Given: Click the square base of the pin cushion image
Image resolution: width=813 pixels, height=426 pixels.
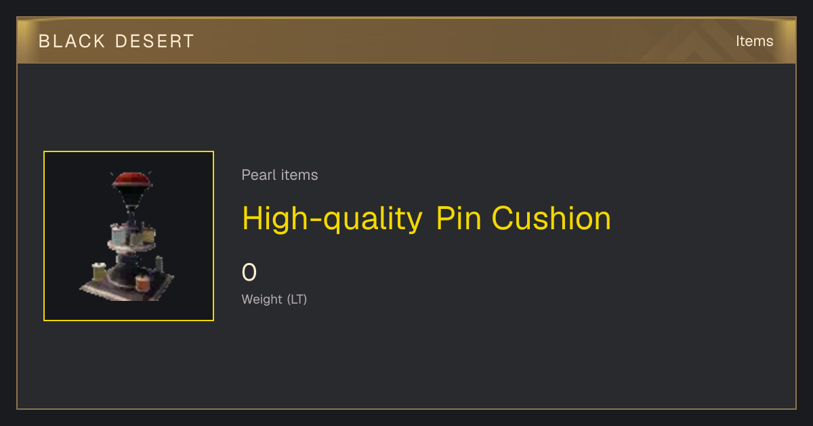Looking at the screenshot, I should click(127, 284).
